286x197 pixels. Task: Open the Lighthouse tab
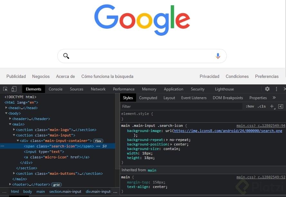[224, 89]
